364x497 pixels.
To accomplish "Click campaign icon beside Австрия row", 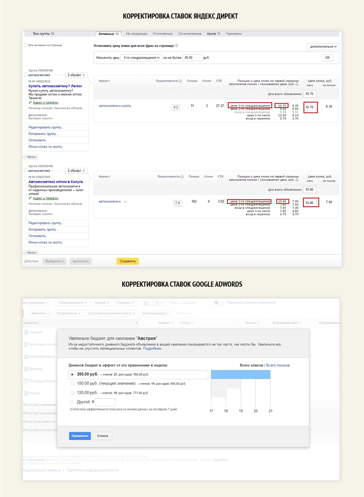I will 26,332.
